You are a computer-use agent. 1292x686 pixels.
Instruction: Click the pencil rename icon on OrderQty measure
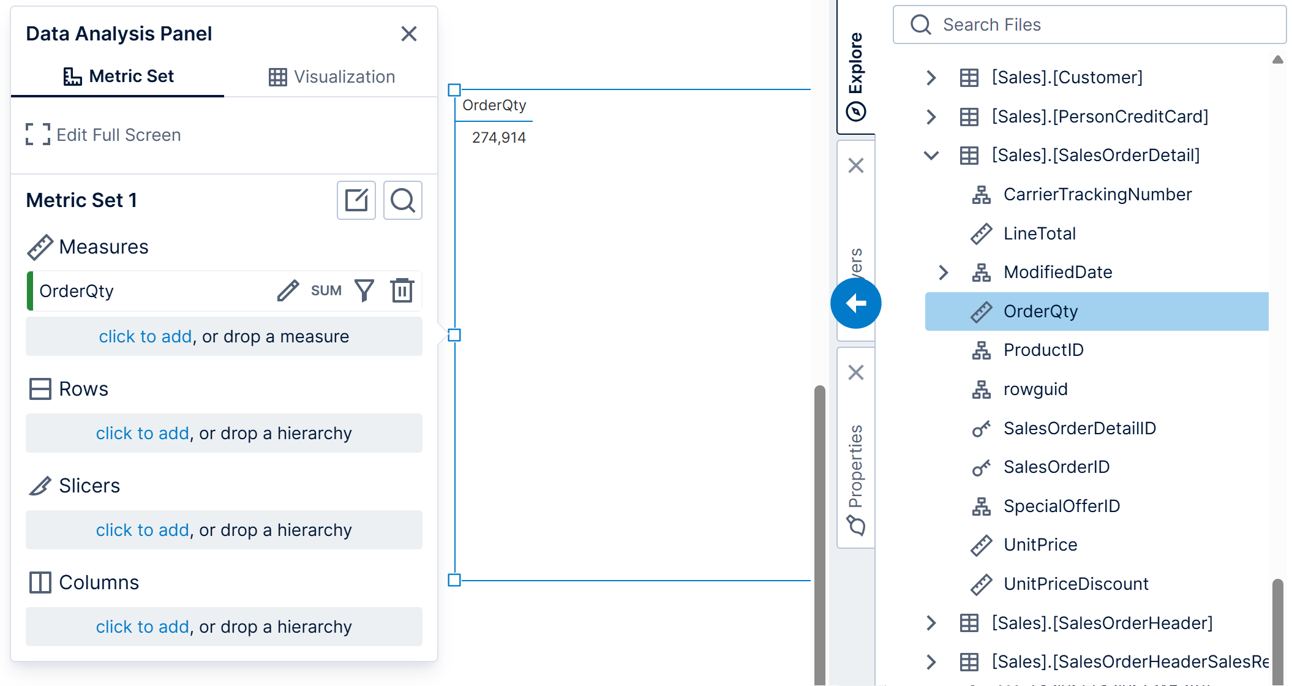288,291
